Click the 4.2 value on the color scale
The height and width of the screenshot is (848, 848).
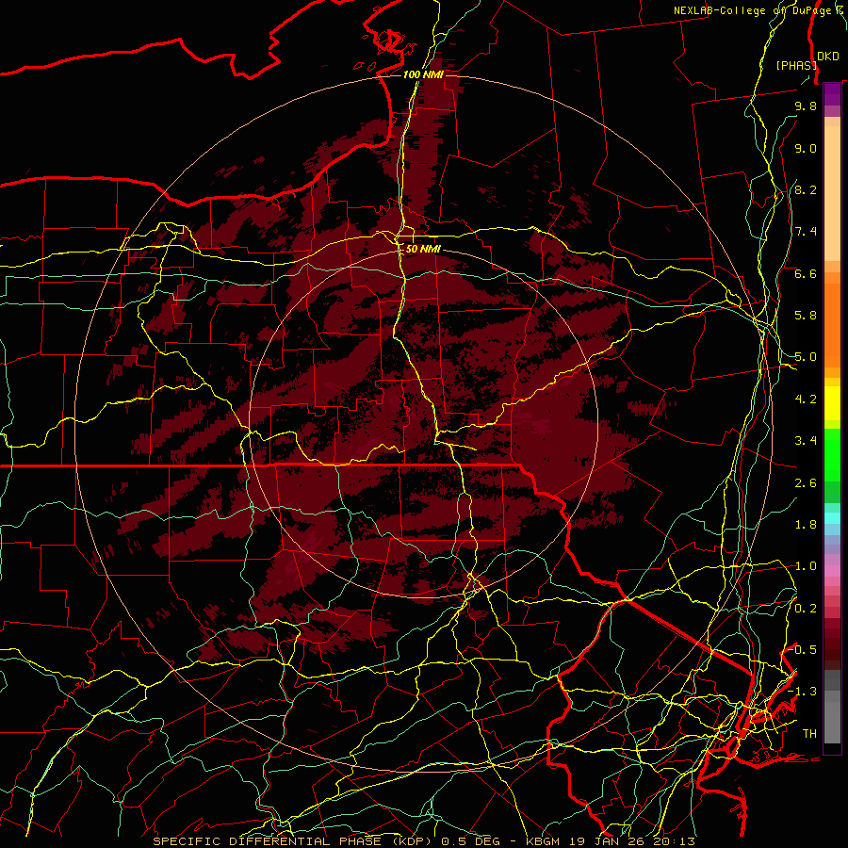tap(806, 400)
